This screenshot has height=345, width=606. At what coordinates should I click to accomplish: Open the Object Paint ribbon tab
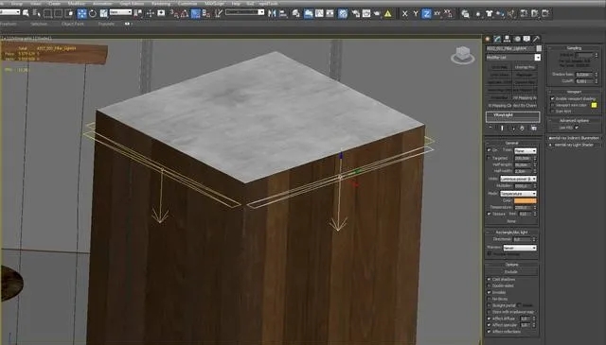click(x=72, y=24)
